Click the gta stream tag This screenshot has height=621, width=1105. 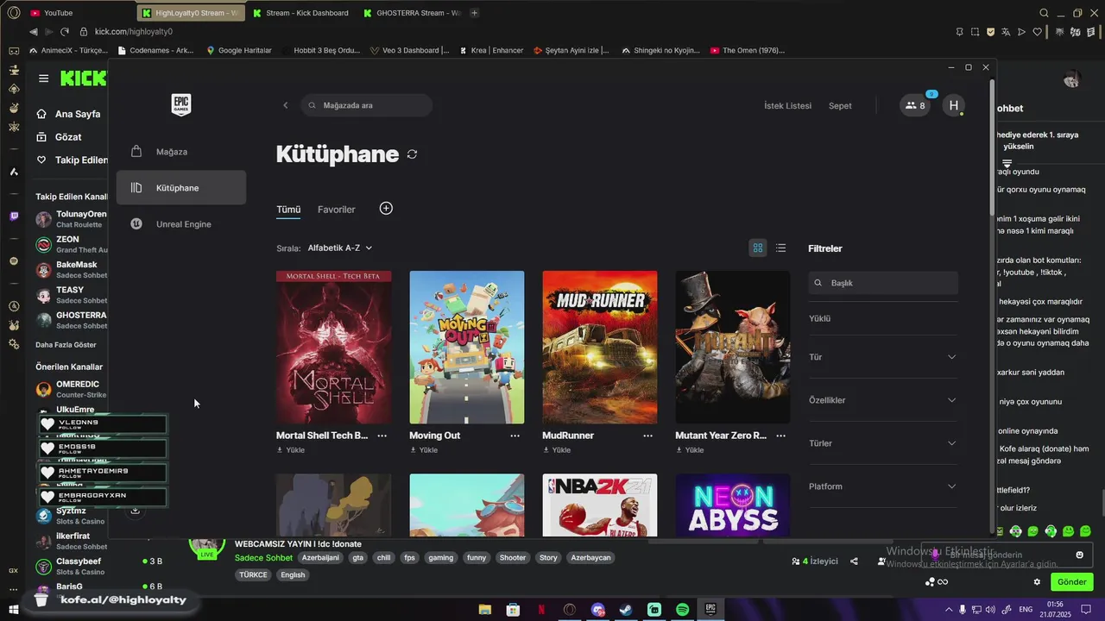click(x=357, y=558)
